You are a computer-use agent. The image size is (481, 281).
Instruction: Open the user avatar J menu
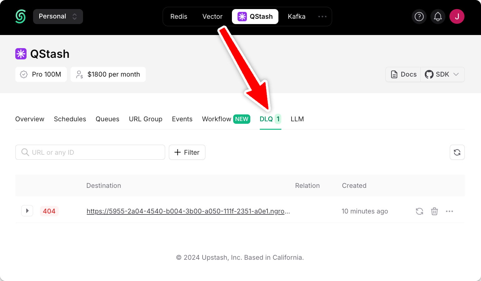457,17
